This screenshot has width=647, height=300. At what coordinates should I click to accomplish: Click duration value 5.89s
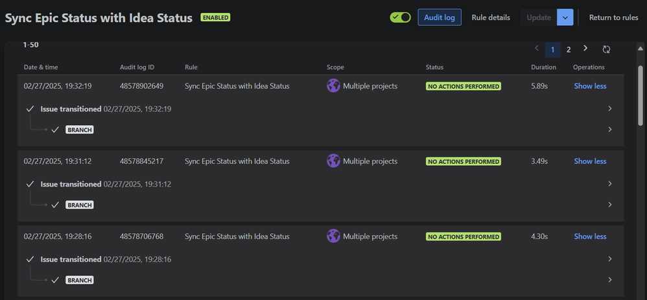[539, 86]
